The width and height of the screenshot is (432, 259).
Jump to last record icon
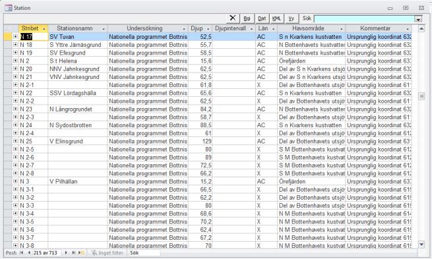pos(74,252)
